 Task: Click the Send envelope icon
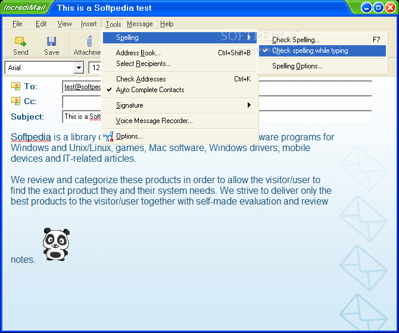pos(20,41)
